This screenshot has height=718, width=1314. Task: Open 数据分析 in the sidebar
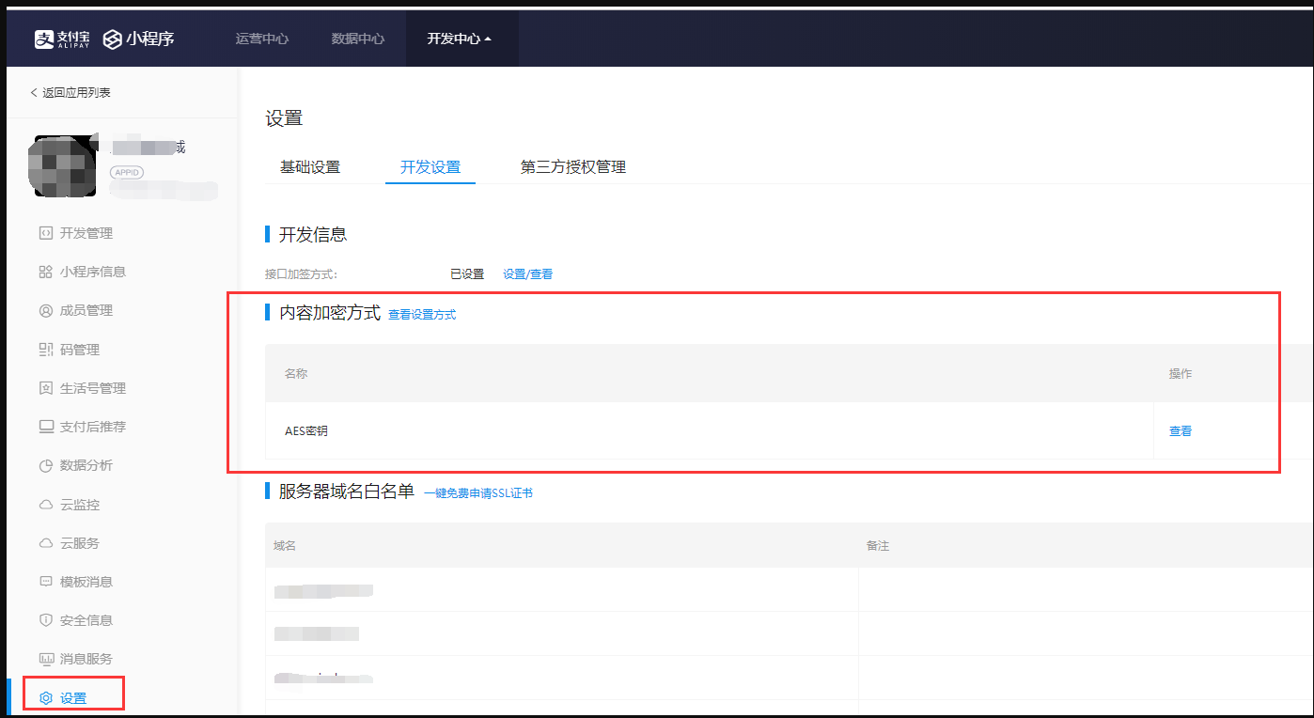point(86,465)
